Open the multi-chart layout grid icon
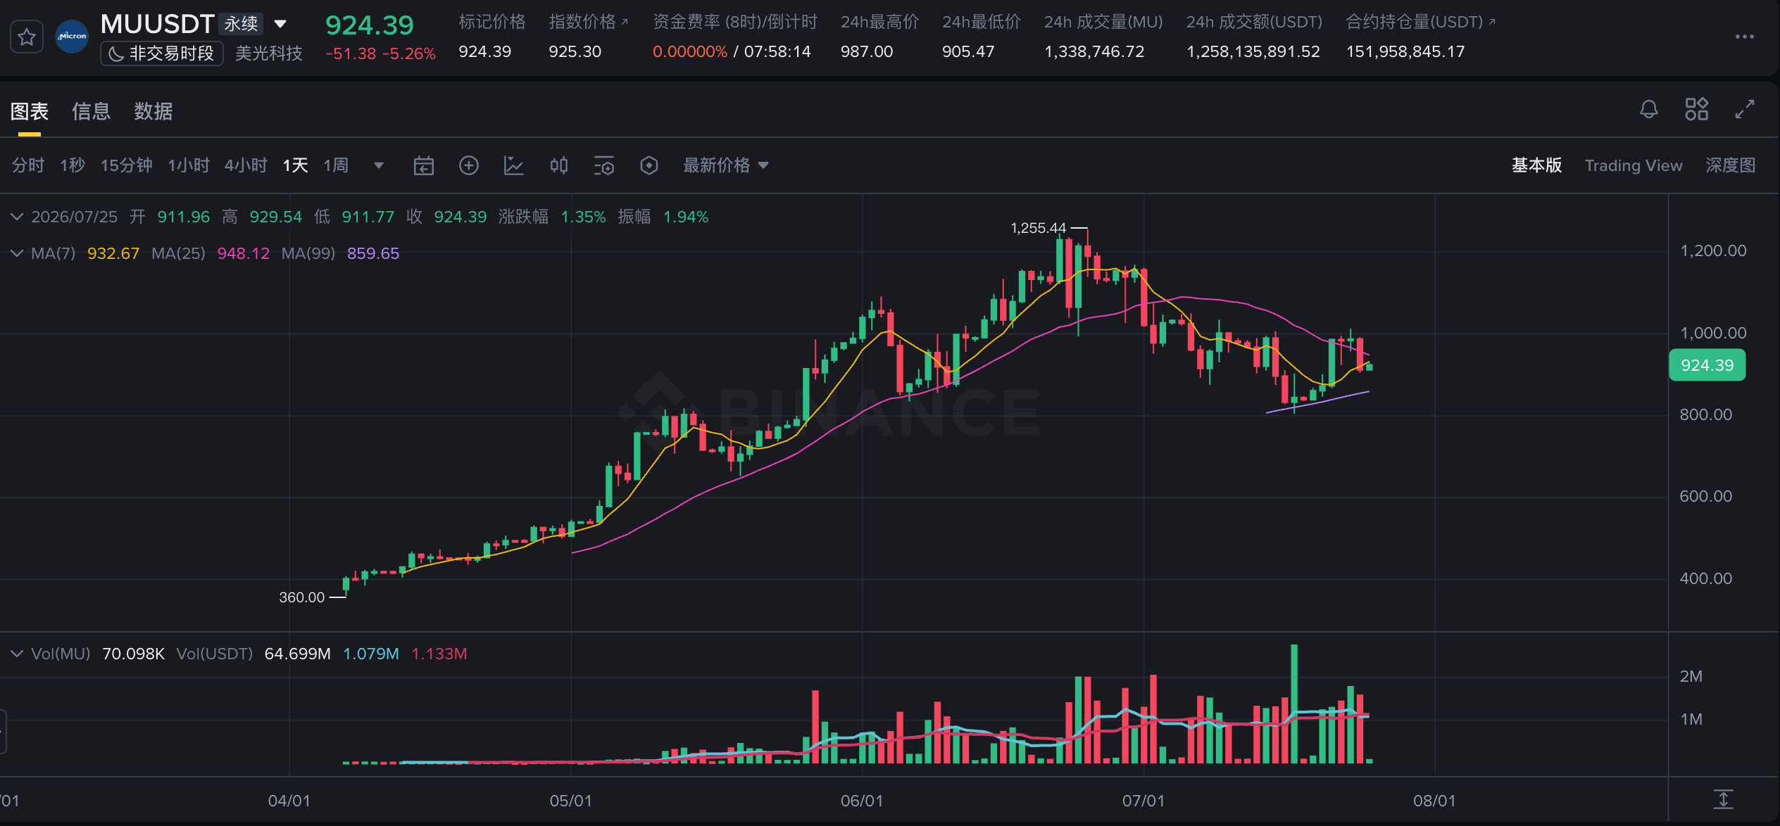1780x826 pixels. coord(1696,109)
